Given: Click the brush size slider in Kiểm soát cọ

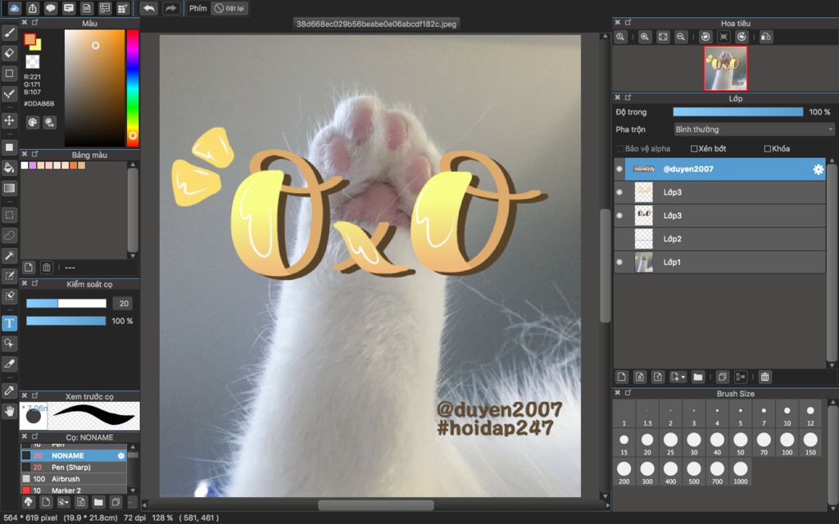Looking at the screenshot, I should (x=66, y=303).
